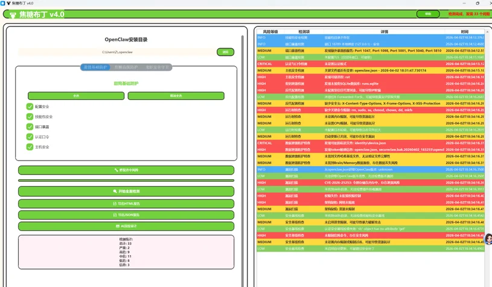Click the file icon on 导出HTML报告 button
Viewport: 492px width, 287px height.
[115, 203]
